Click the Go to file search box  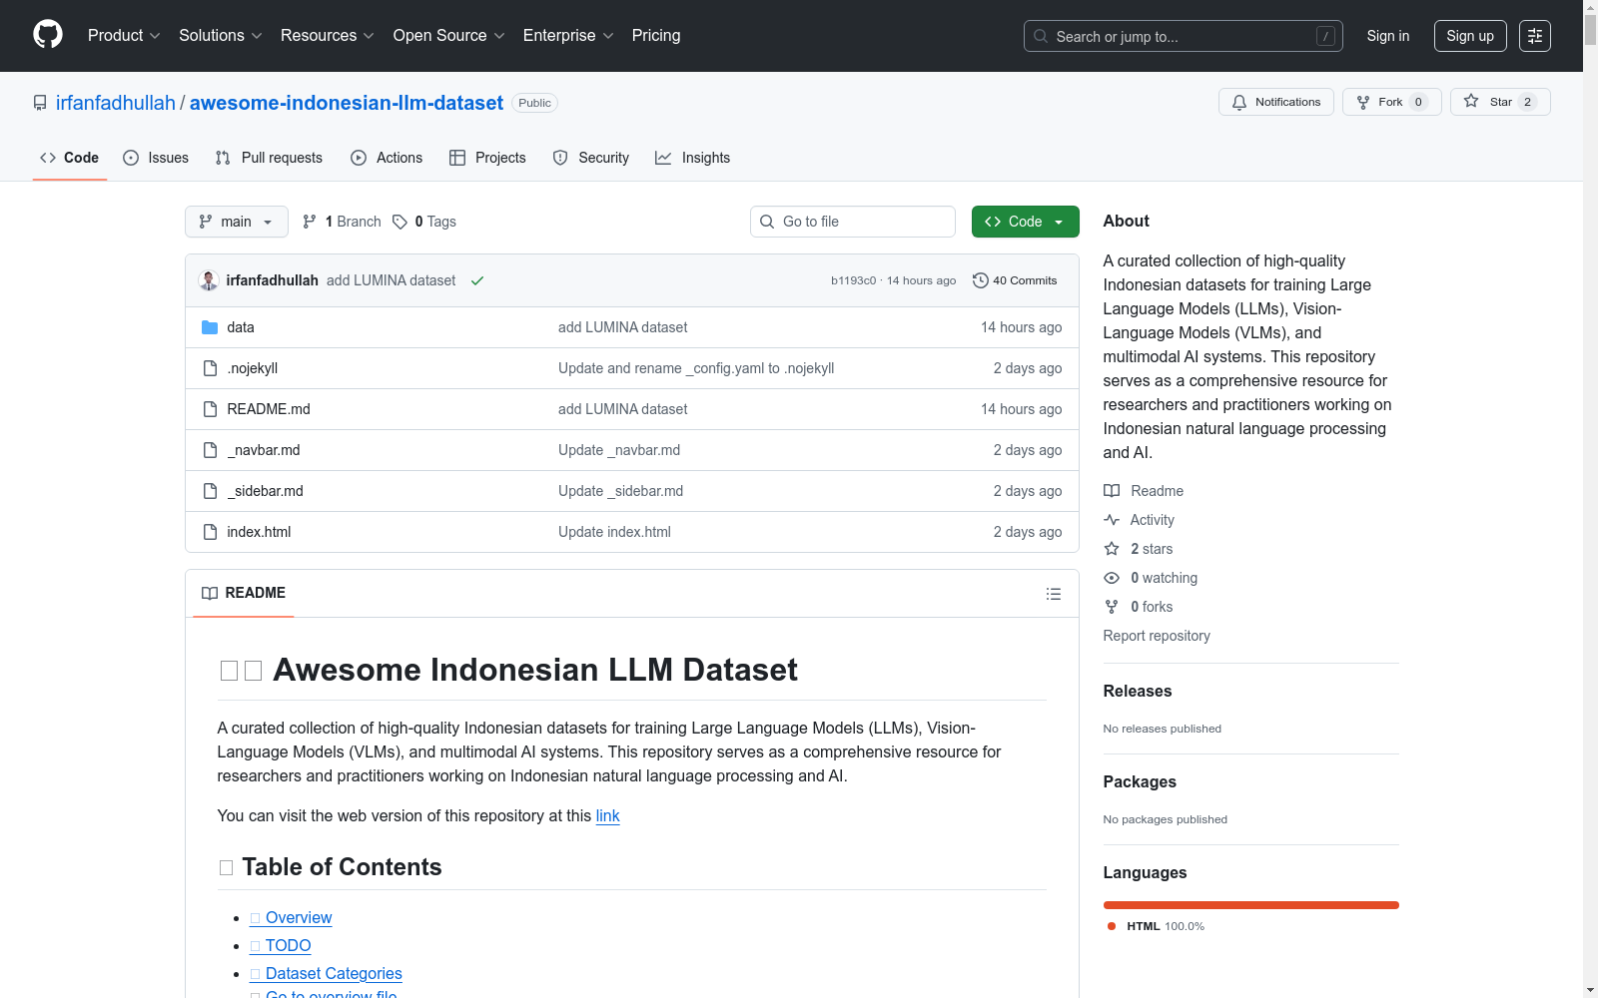(853, 222)
